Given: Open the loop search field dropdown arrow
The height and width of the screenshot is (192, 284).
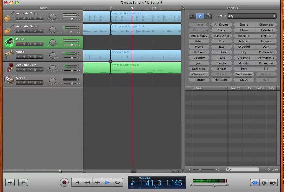Looking at the screenshot, I should (x=231, y=170).
